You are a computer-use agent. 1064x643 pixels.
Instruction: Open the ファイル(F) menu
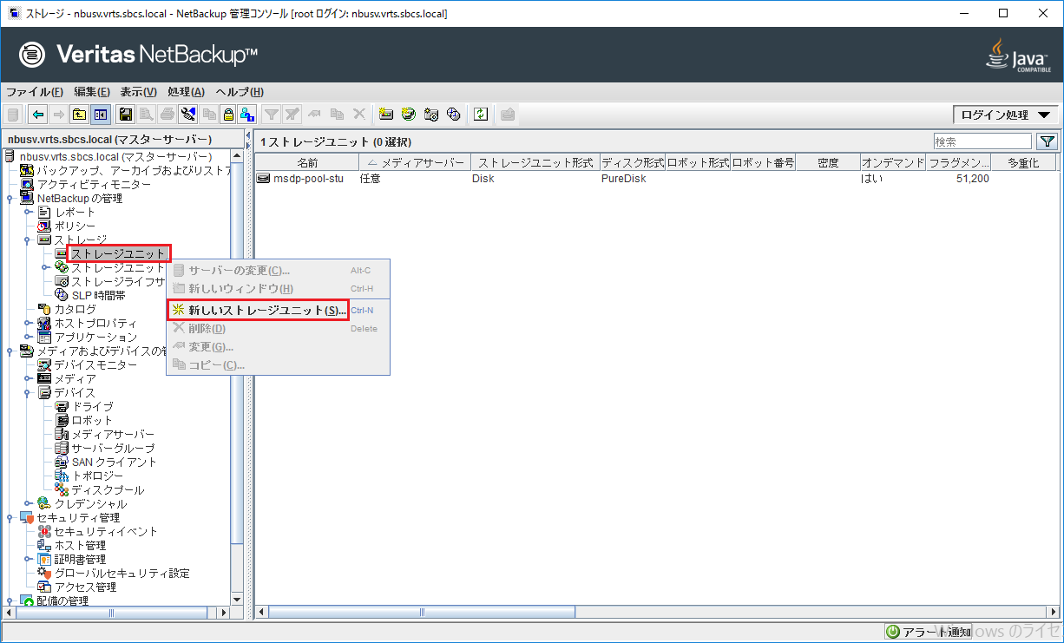[35, 92]
